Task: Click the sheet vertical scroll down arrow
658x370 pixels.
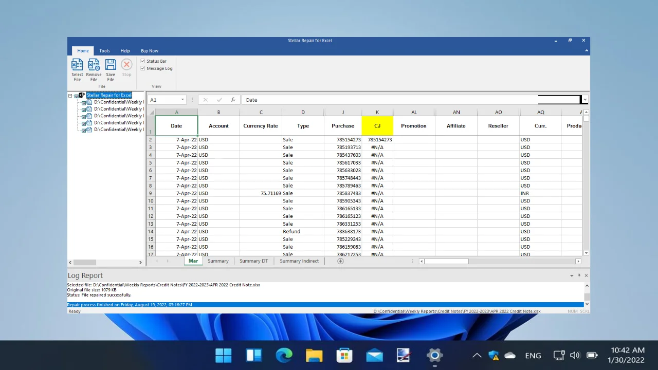Action: point(586,253)
